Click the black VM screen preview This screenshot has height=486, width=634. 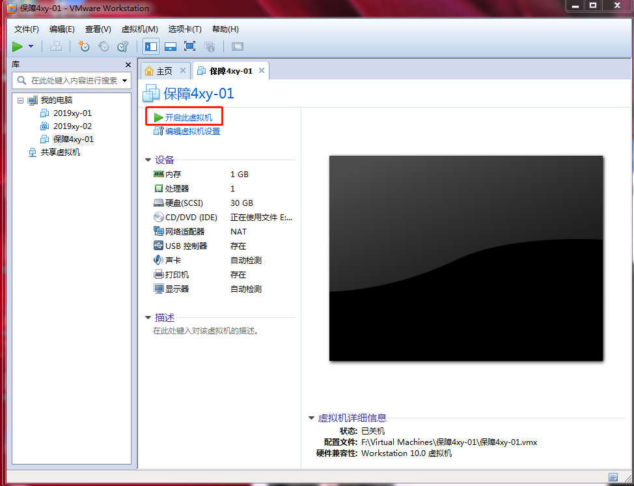point(466,258)
